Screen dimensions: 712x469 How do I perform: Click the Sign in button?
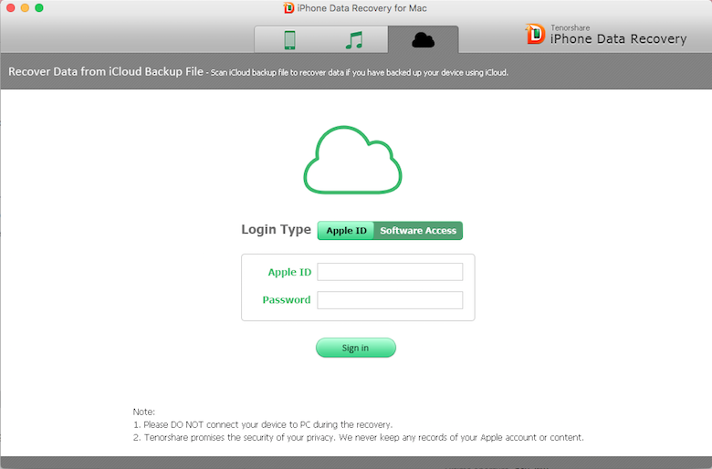[356, 348]
